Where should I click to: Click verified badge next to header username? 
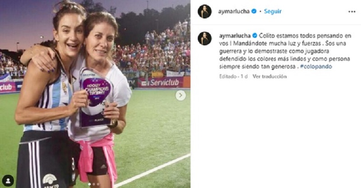point(254,11)
